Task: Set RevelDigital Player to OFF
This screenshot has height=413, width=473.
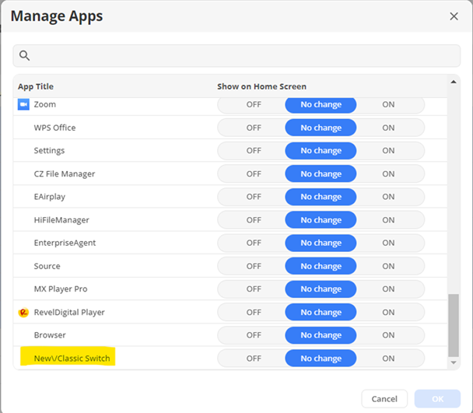Action: click(x=254, y=312)
